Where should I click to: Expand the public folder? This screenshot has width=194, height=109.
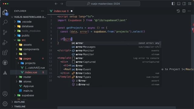(x=29, y=35)
